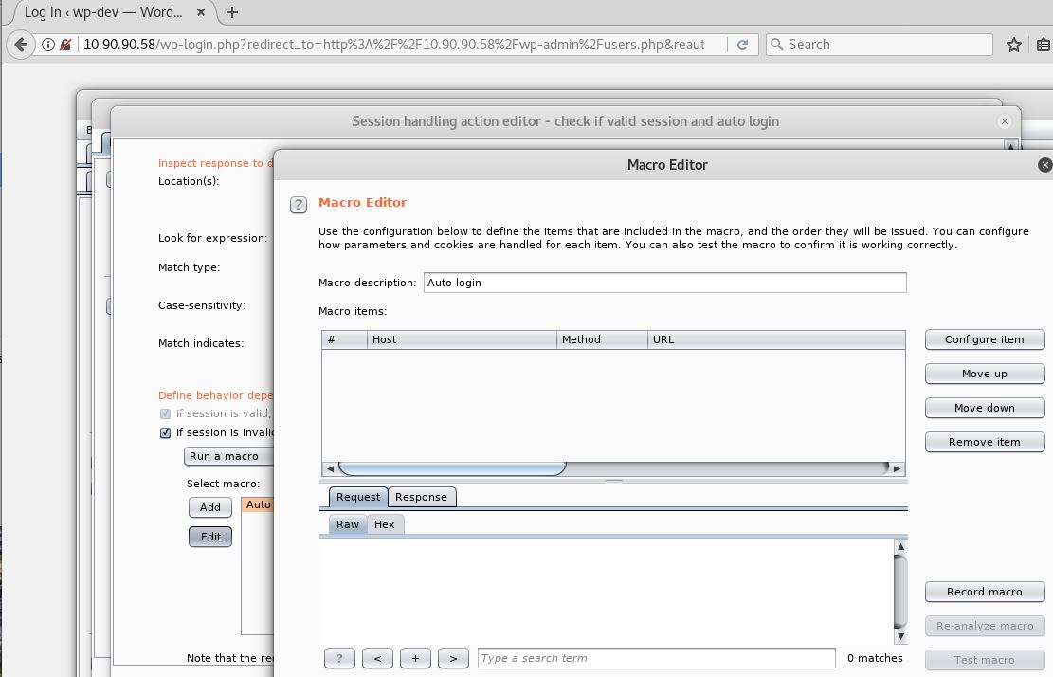Close the Macro Editor dialog
Screen dimensions: 1053x677
(1044, 165)
